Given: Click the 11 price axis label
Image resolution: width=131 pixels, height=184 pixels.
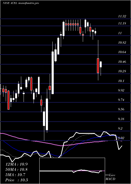Looking at the screenshot, I should coord(120,33).
